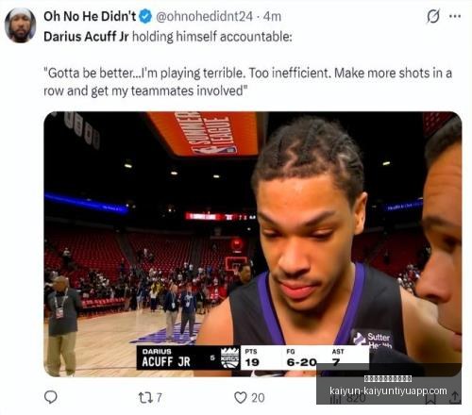The image size is (472, 415).
Task: Like the tweet with the heart icon
Action: point(241,398)
